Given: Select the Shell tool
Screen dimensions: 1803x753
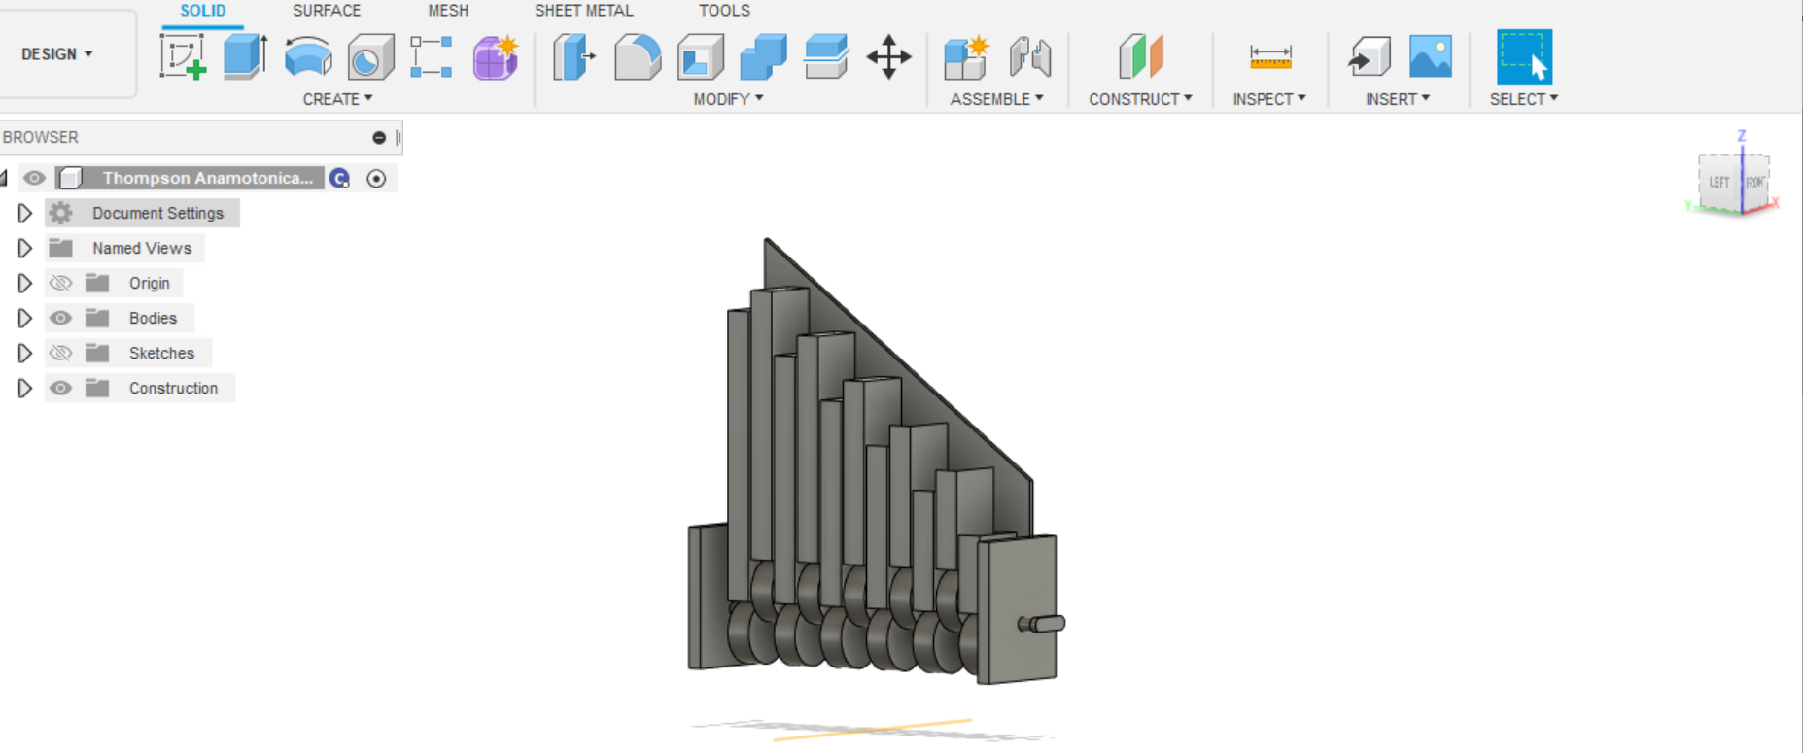Looking at the screenshot, I should tap(701, 56).
